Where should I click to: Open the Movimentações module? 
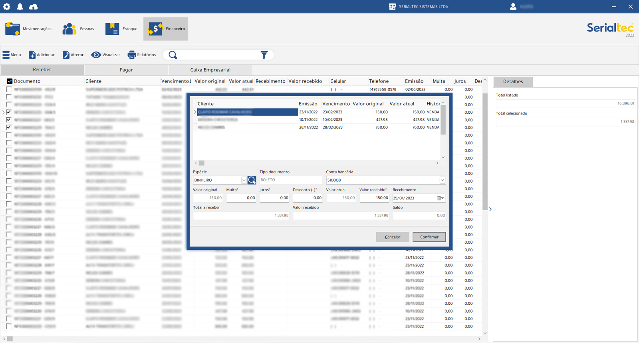tap(28, 29)
